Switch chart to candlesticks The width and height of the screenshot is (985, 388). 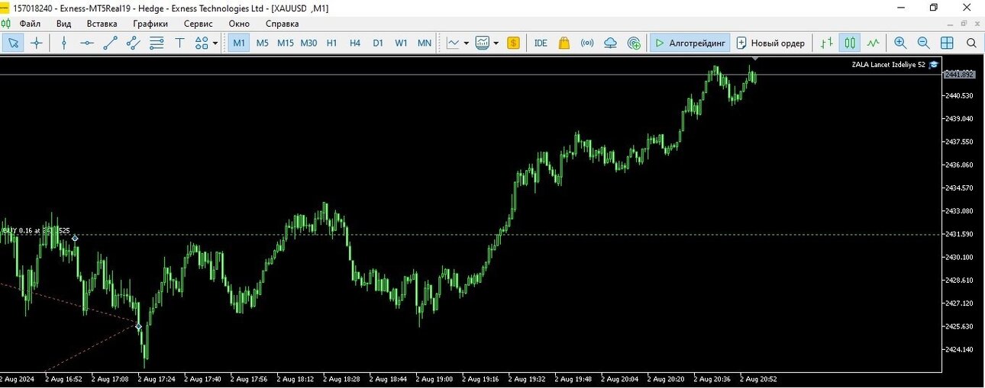(x=850, y=43)
